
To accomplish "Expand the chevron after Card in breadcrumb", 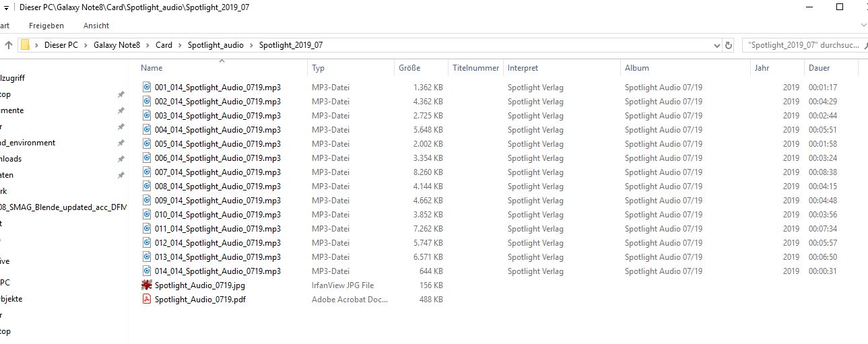I will 180,45.
